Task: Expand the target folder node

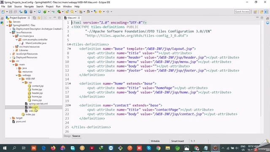Action: pyautogui.click(x=10, y=118)
